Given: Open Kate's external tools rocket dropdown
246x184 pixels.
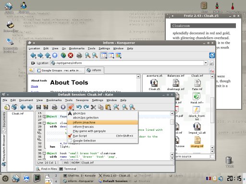Looking at the screenshot, I should tap(71, 107).
